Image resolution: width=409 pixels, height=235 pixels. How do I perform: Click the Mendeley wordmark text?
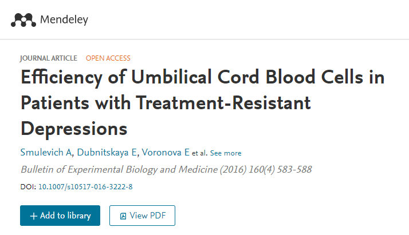tap(64, 20)
